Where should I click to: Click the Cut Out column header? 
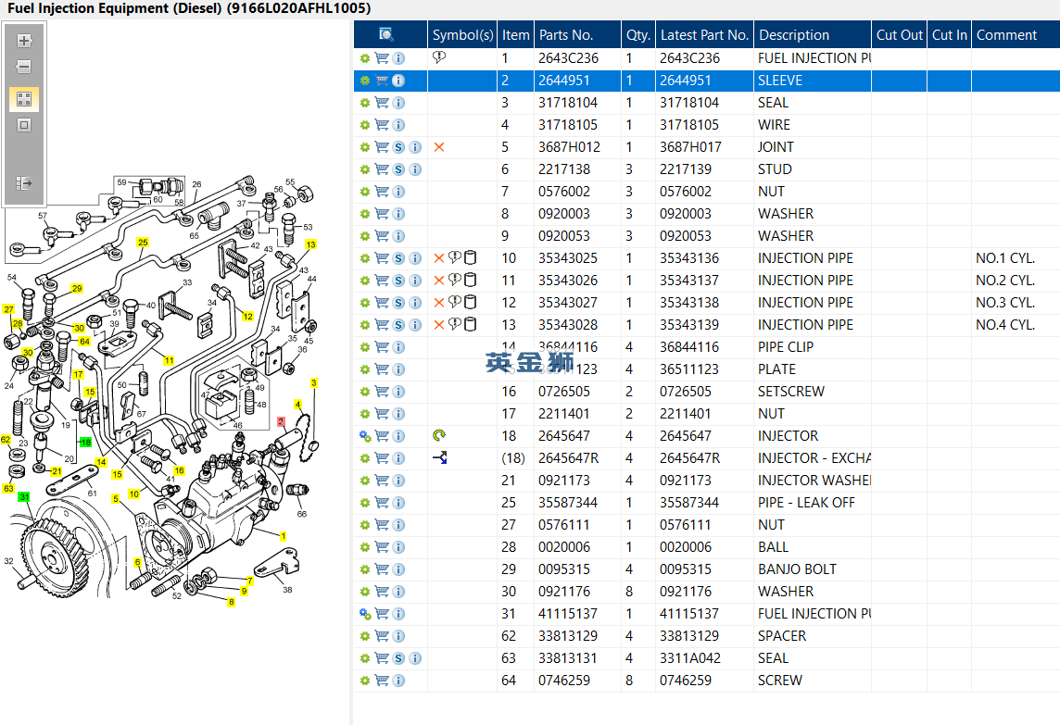coord(899,34)
